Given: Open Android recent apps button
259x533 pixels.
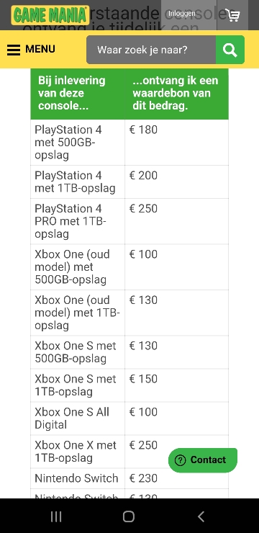Looking at the screenshot, I should pyautogui.click(x=56, y=516).
